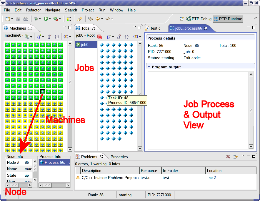Screen dimensions: 260x201
Task: Open the Project menu
Action: [x=88, y=10]
